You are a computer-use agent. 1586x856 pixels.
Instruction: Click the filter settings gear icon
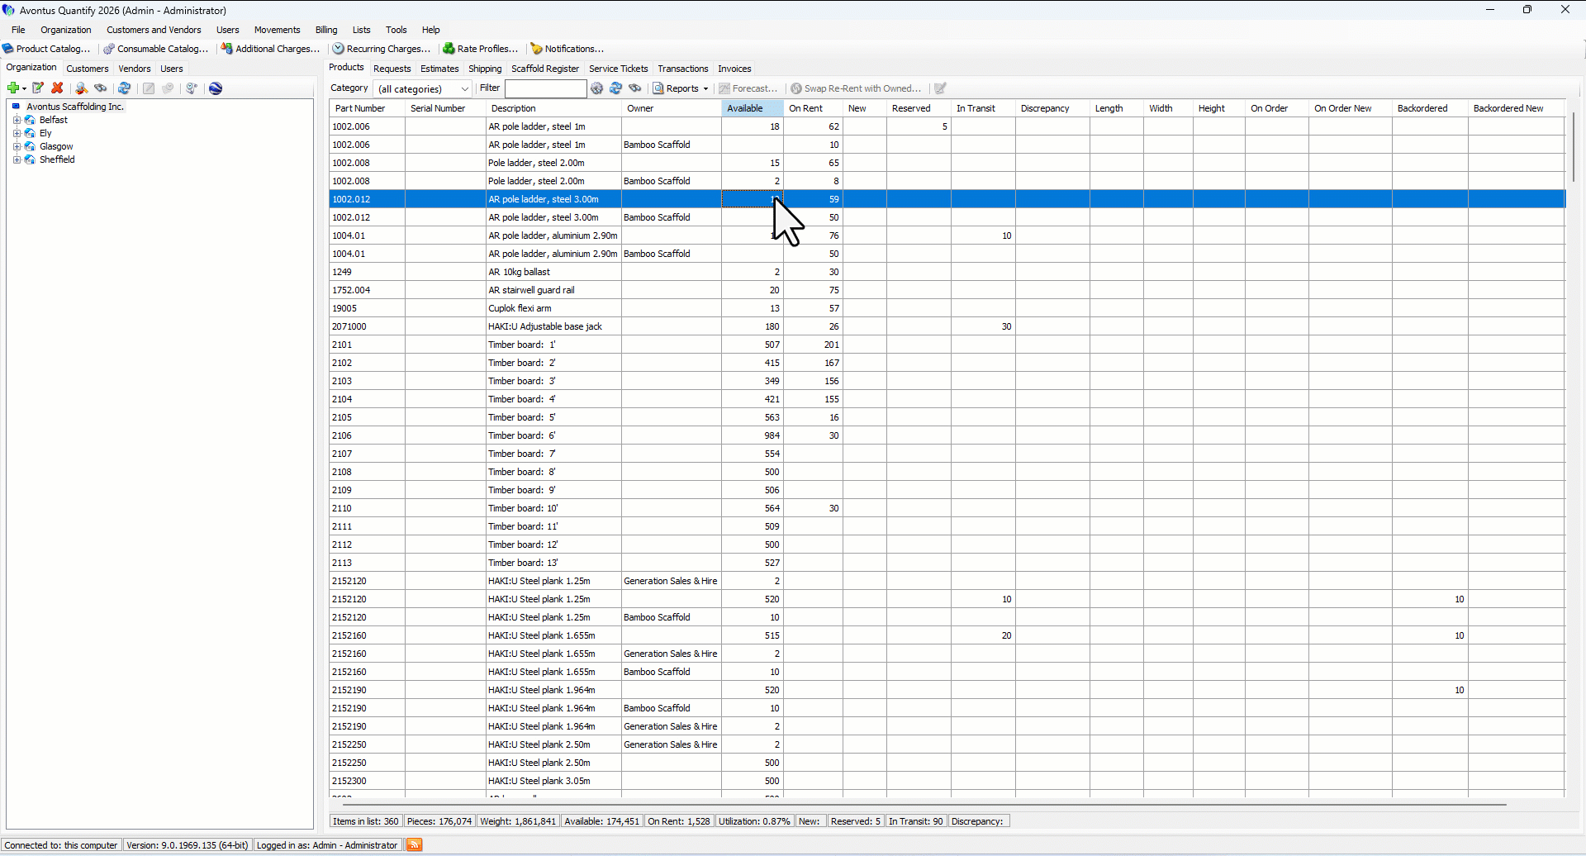click(597, 88)
